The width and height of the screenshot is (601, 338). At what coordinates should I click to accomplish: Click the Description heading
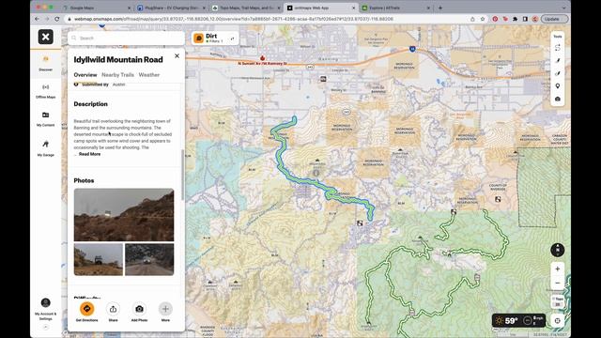pyautogui.click(x=90, y=104)
